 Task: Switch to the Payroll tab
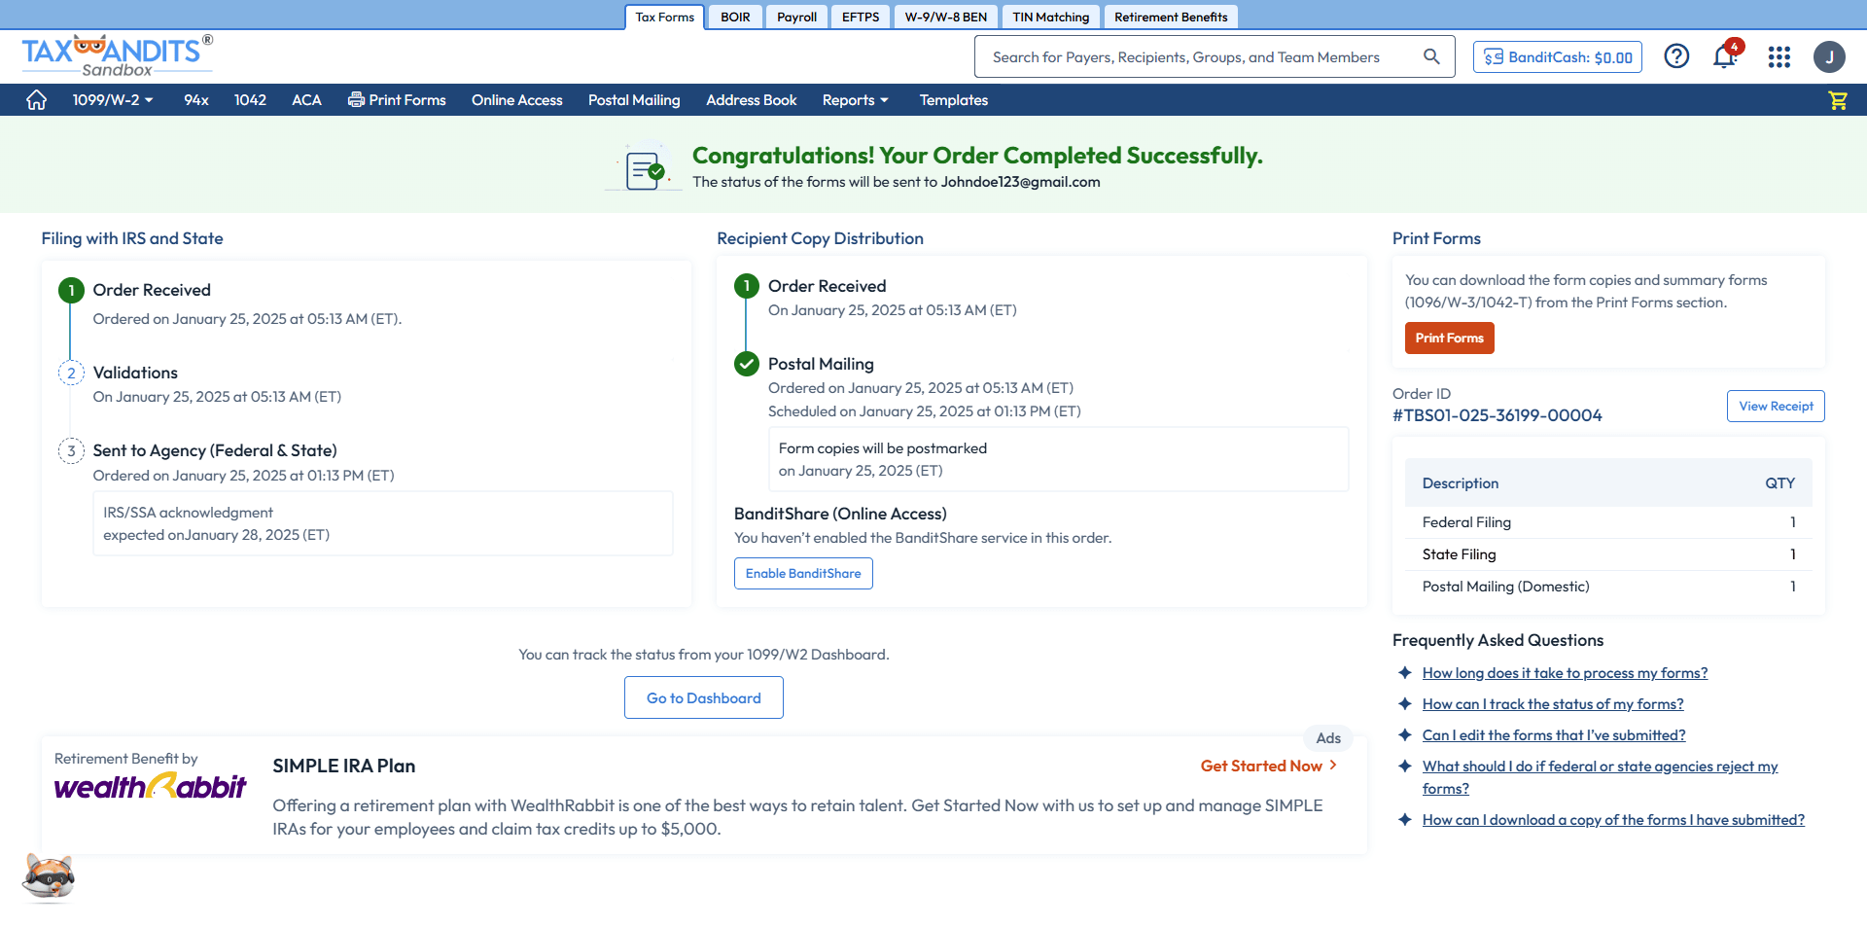point(796,17)
